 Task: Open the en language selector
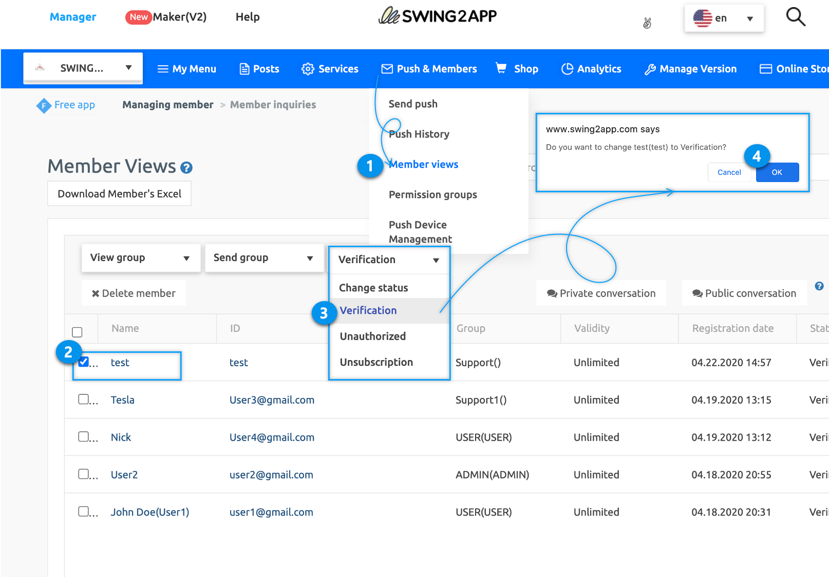click(724, 18)
